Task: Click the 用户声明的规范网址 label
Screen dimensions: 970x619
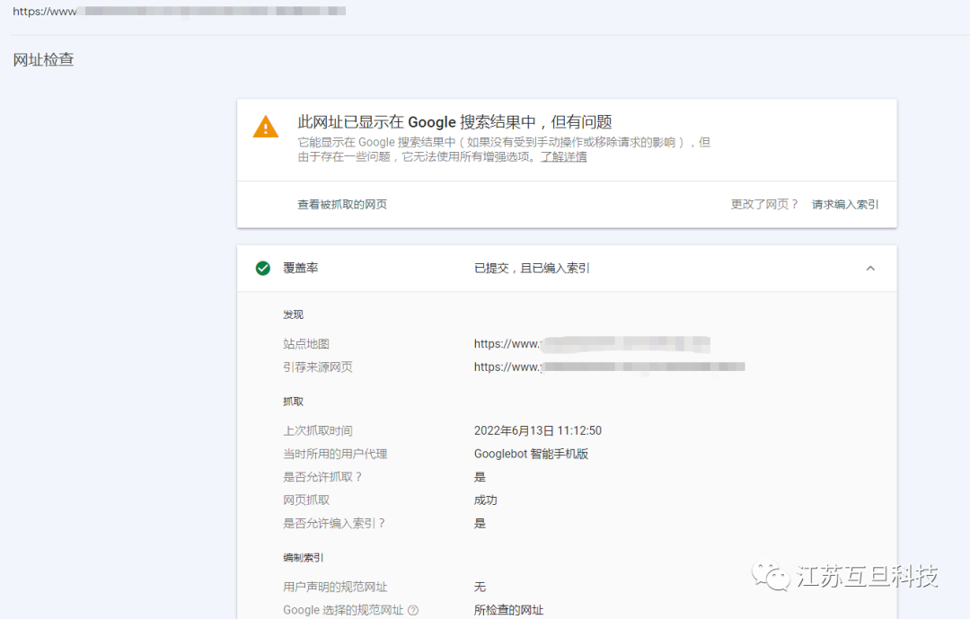Action: click(x=335, y=587)
